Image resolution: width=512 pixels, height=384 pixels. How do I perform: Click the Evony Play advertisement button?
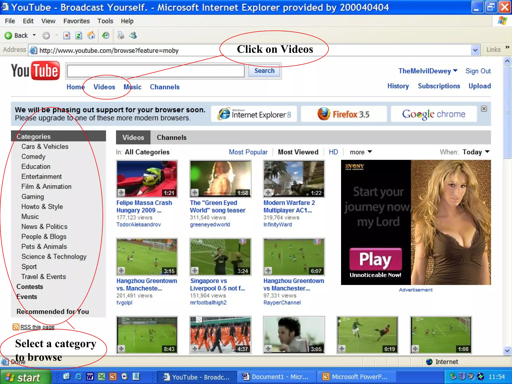point(376,259)
